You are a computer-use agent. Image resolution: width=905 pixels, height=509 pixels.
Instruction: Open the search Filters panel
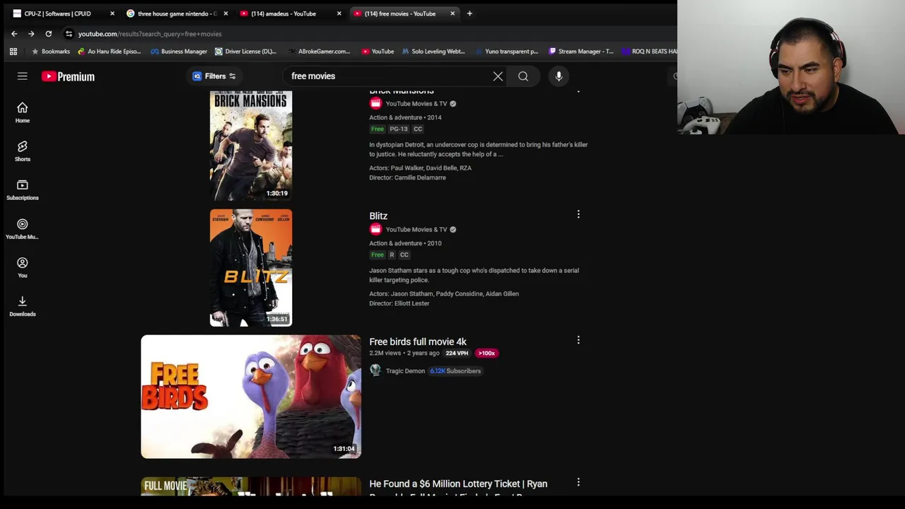tap(214, 76)
